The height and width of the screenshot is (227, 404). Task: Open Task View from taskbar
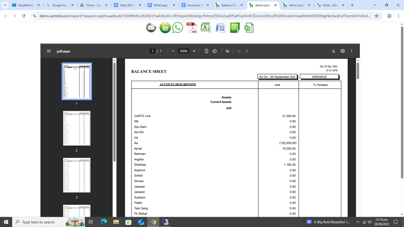point(91,222)
